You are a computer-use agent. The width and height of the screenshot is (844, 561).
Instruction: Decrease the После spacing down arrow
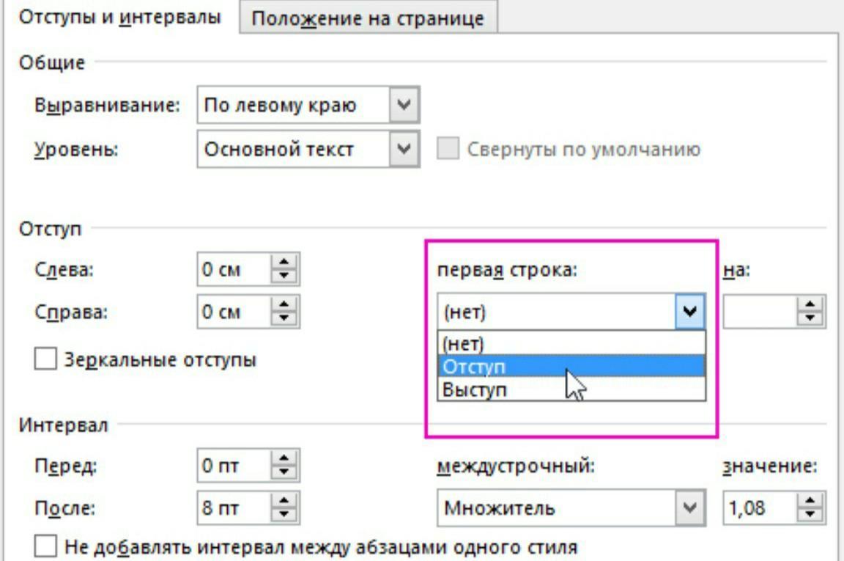click(x=284, y=515)
